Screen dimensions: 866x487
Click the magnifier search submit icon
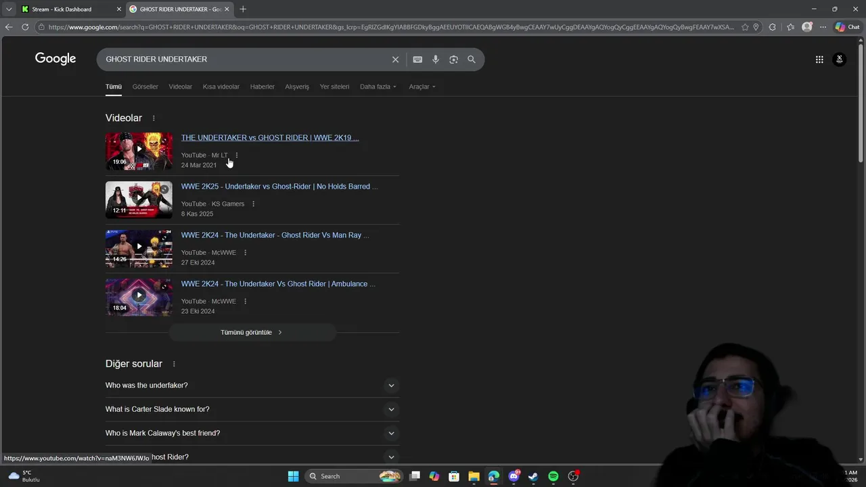pyautogui.click(x=472, y=60)
